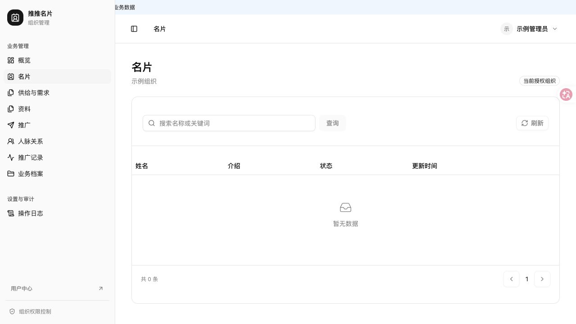The height and width of the screenshot is (324, 576).
Task: Click the 操作日志 scroll icon
Action: click(x=11, y=213)
